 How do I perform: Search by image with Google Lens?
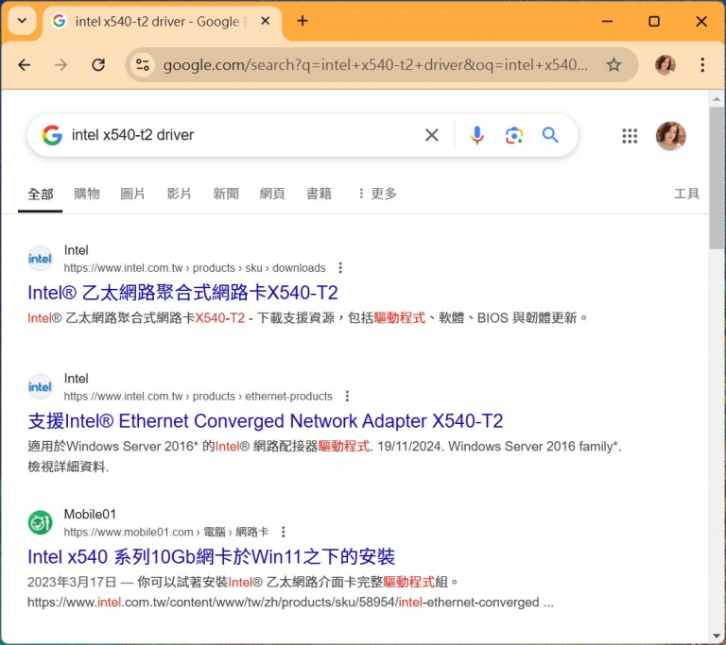514,135
